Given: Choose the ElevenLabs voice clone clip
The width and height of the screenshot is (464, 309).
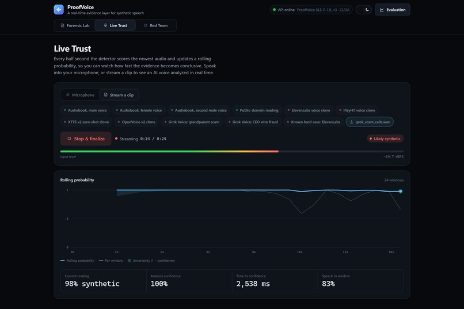Looking at the screenshot, I should [309, 110].
